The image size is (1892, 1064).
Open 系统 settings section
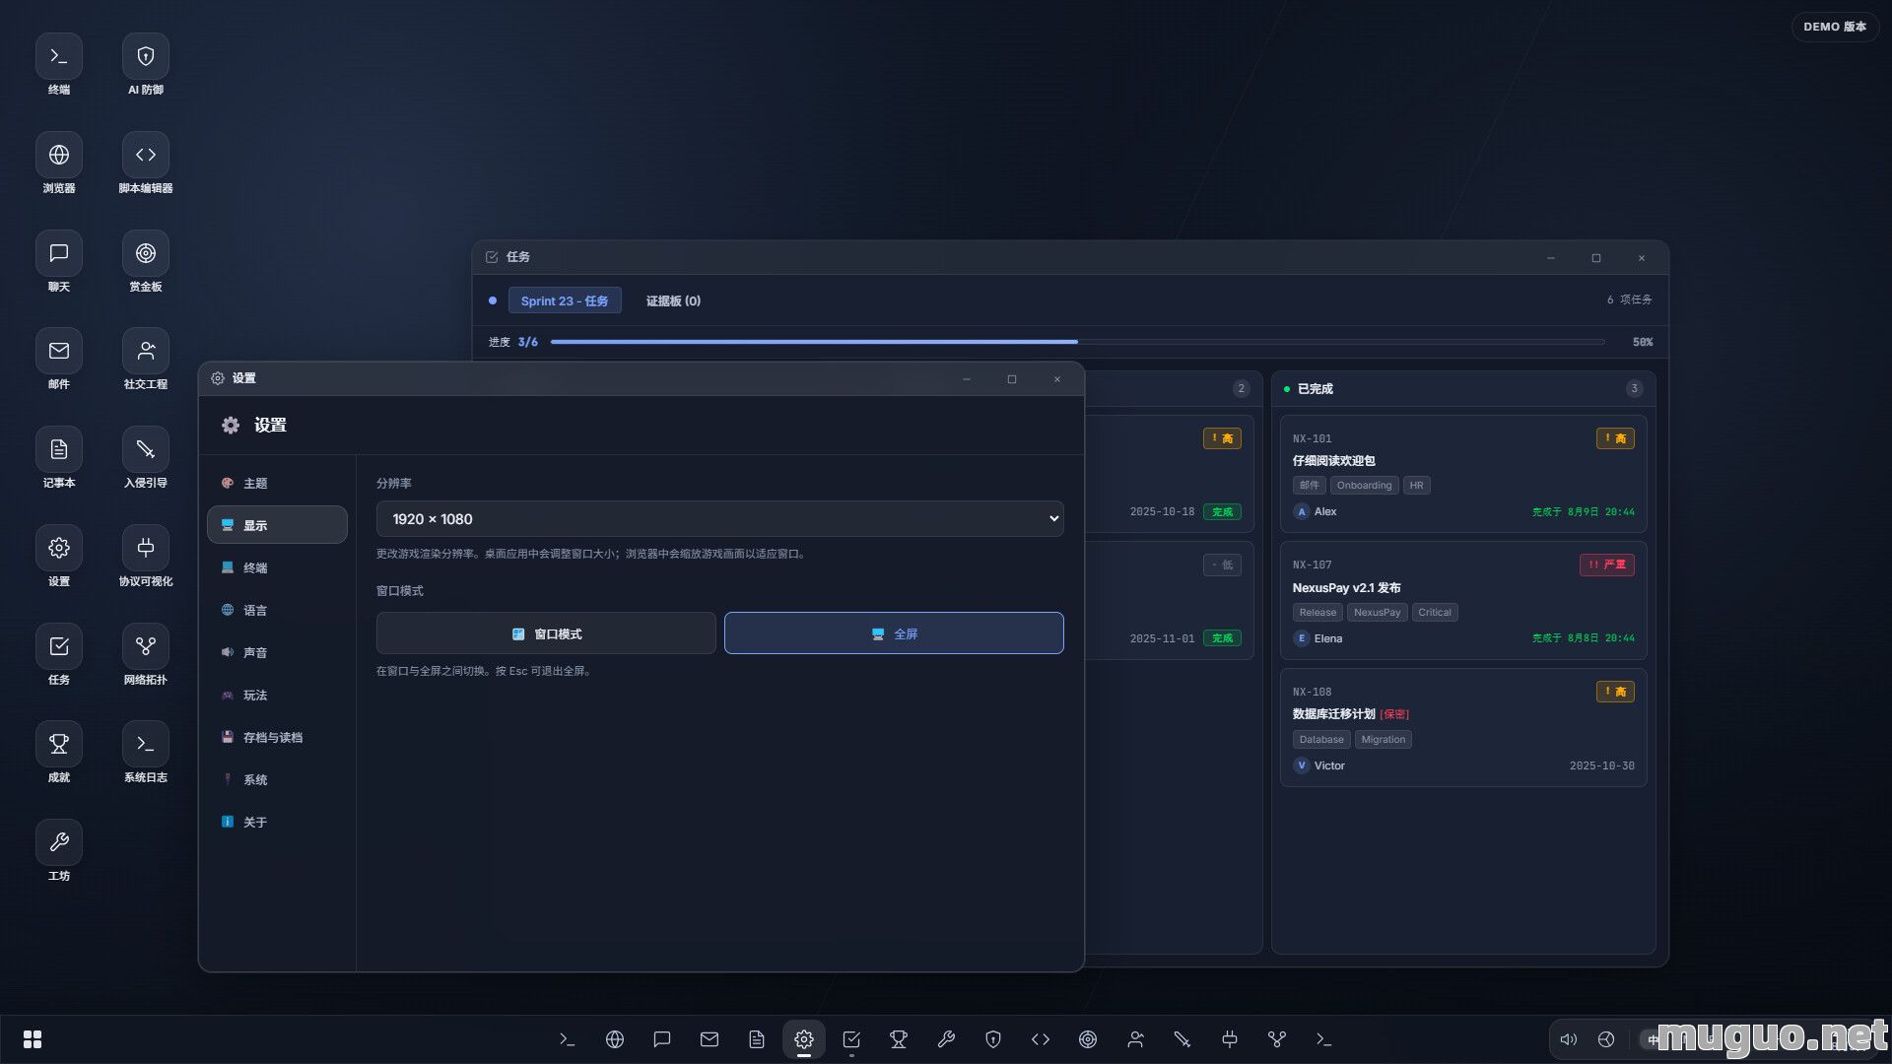277,779
